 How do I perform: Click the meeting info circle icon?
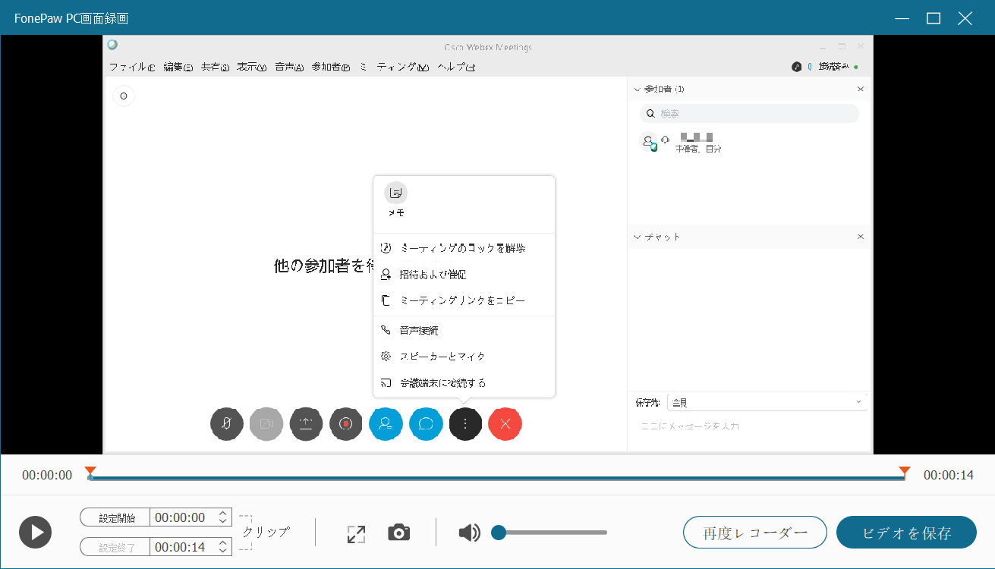pos(123,96)
